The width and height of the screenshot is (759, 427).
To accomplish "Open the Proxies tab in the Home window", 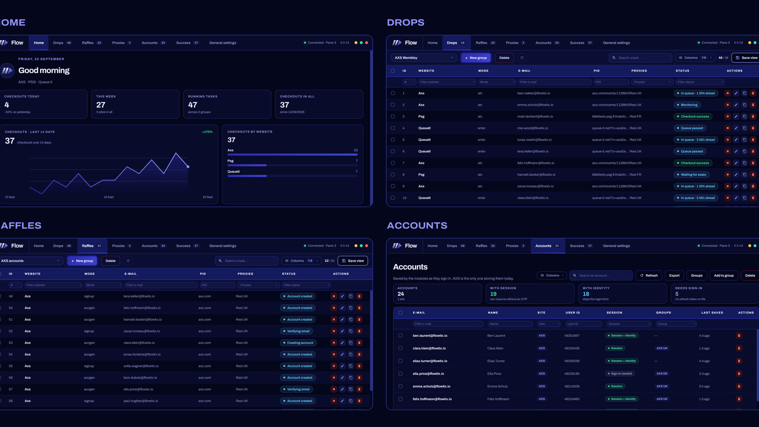I will point(122,43).
